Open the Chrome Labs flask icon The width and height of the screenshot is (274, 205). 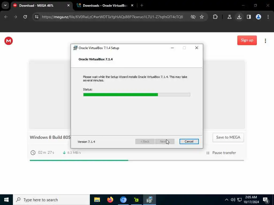coord(230,17)
